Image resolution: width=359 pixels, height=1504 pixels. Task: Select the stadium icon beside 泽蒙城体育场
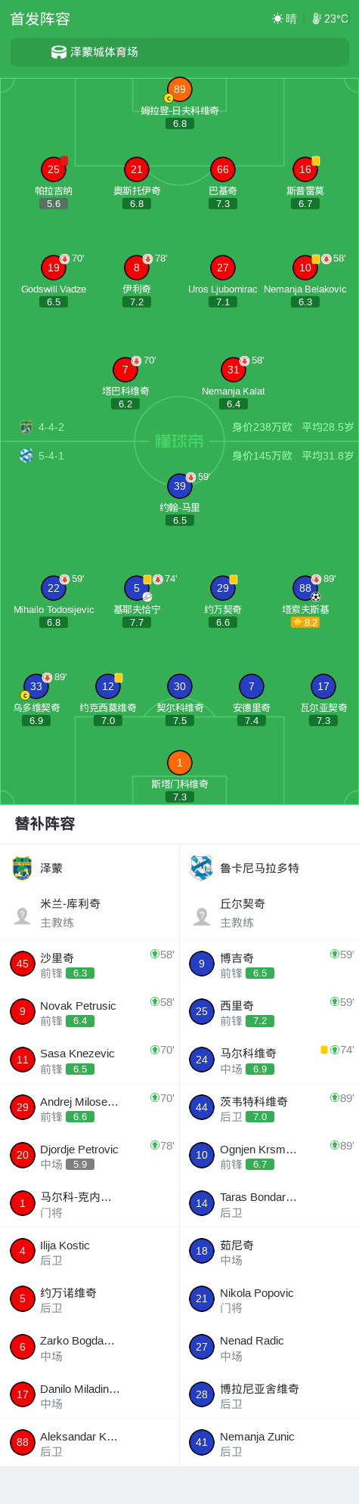click(59, 52)
